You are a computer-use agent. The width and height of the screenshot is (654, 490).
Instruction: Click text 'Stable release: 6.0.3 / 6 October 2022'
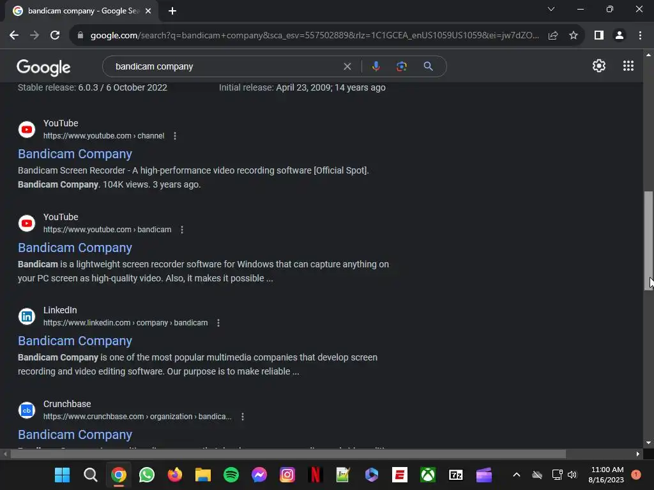tap(92, 88)
